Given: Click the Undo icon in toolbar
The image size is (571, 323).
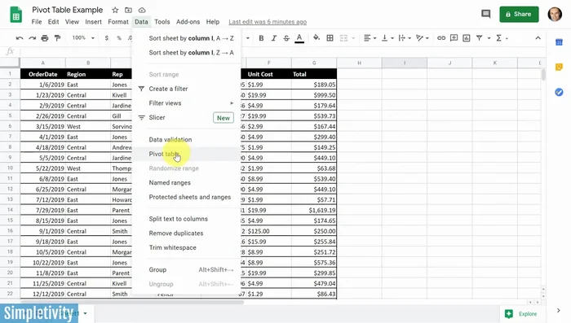Looking at the screenshot, I should (20, 37).
